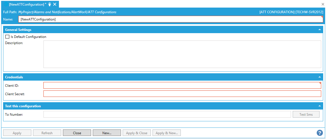Focus the Client ID input field
326x139 pixels.
click(182, 85)
